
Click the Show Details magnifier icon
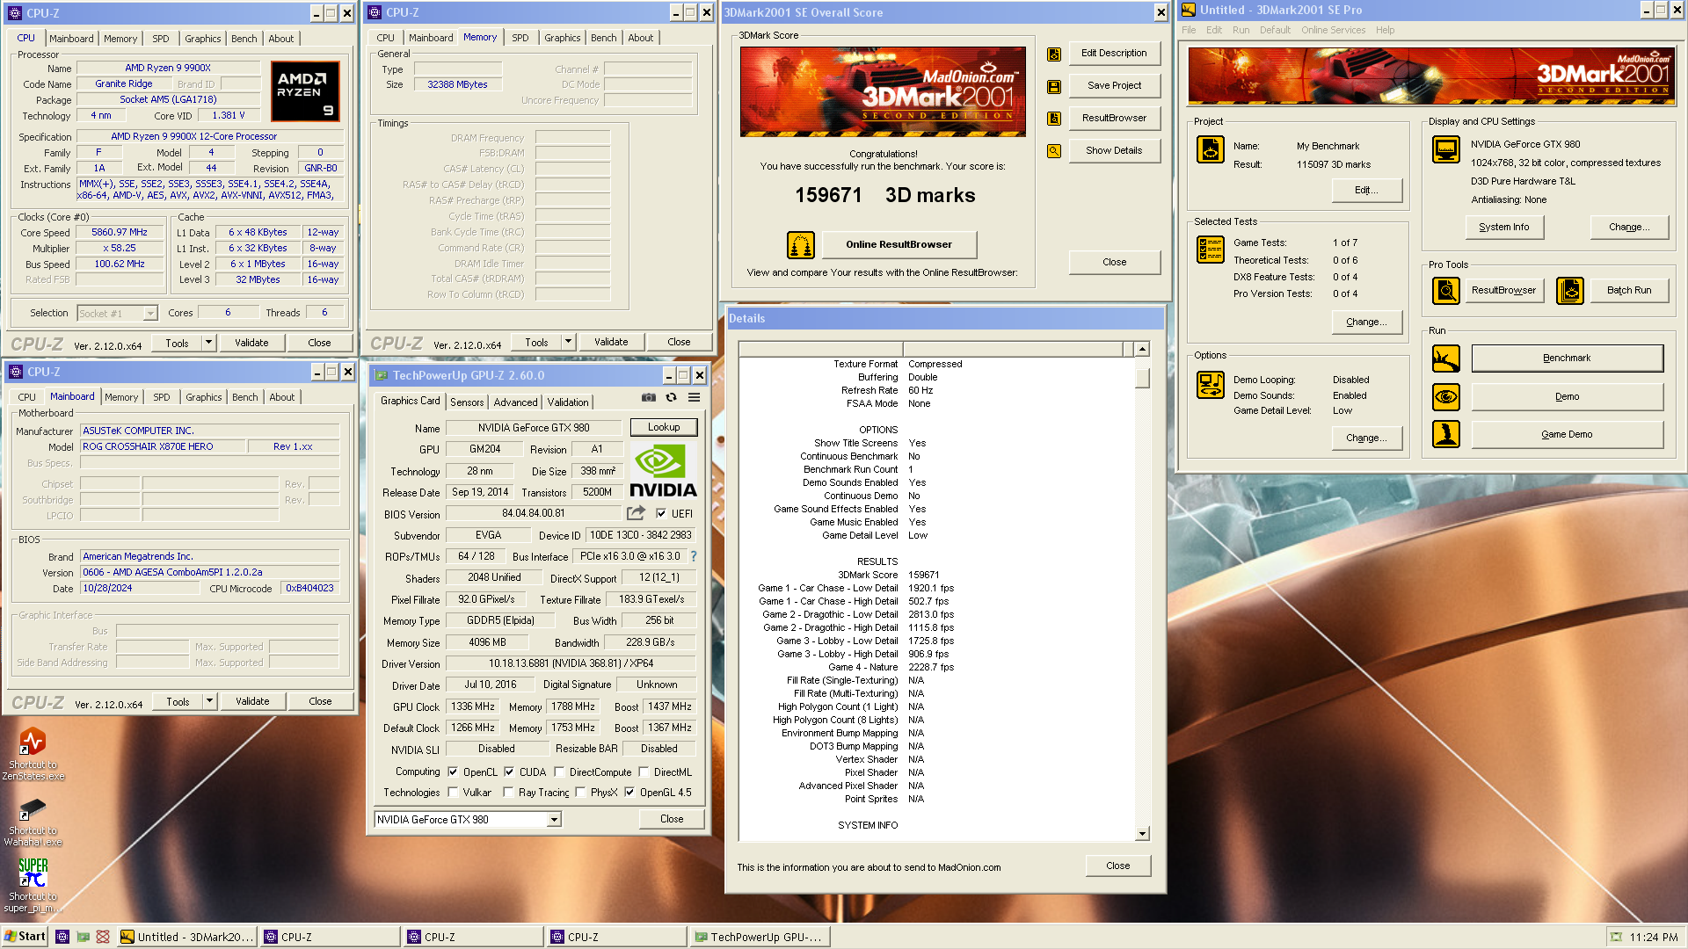(x=1054, y=151)
